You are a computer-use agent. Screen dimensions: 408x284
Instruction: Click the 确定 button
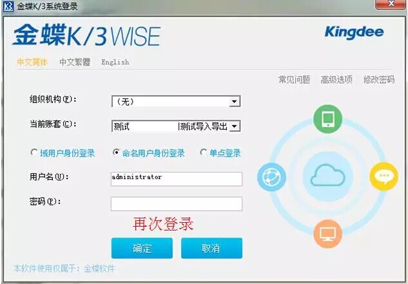pyautogui.click(x=142, y=248)
